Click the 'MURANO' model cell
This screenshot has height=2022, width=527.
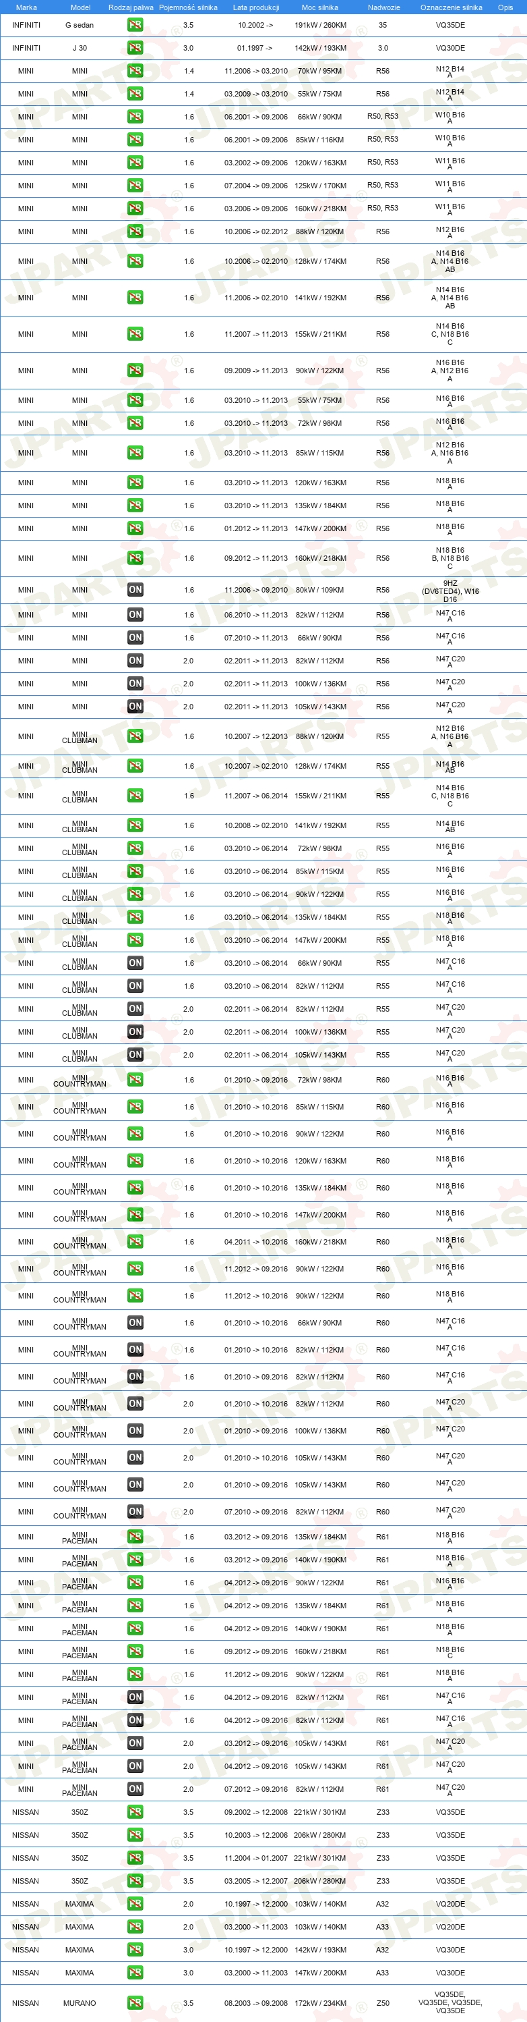point(80,2003)
